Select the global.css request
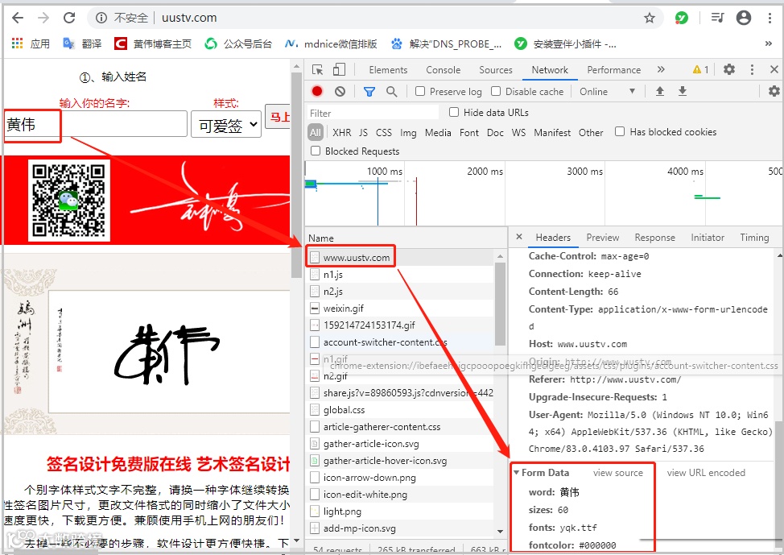 399,410
